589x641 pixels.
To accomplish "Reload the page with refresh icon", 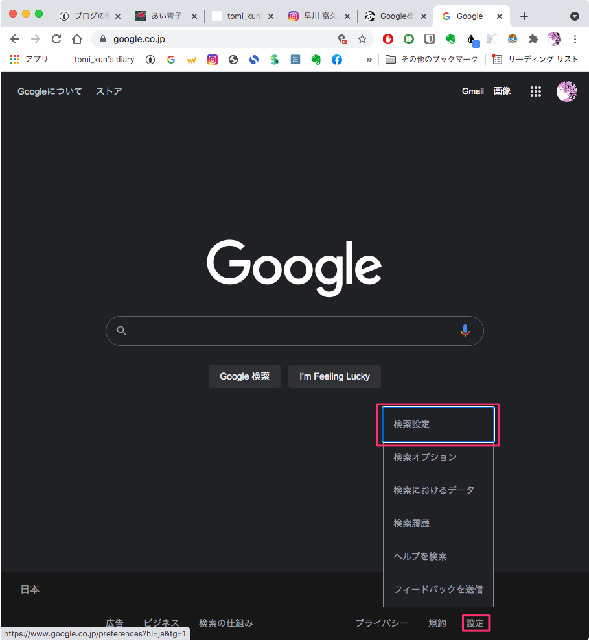I will pyautogui.click(x=56, y=39).
